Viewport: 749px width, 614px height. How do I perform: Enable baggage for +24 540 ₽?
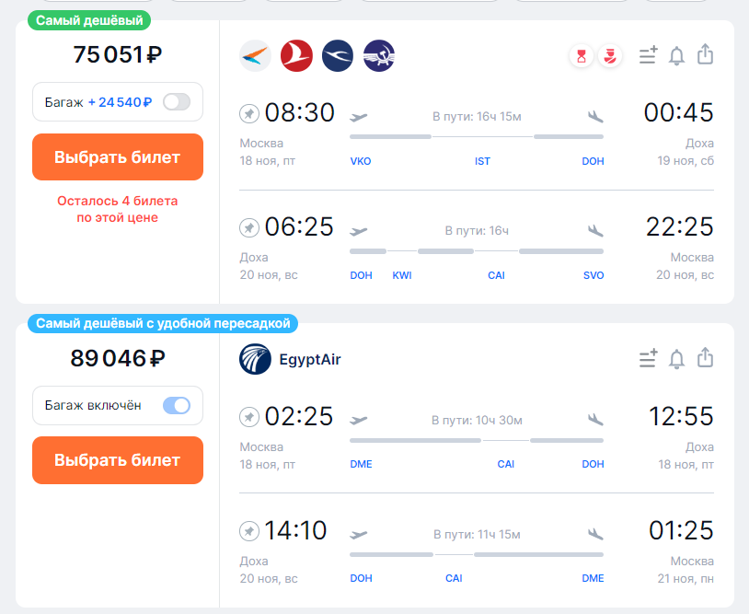point(177,102)
